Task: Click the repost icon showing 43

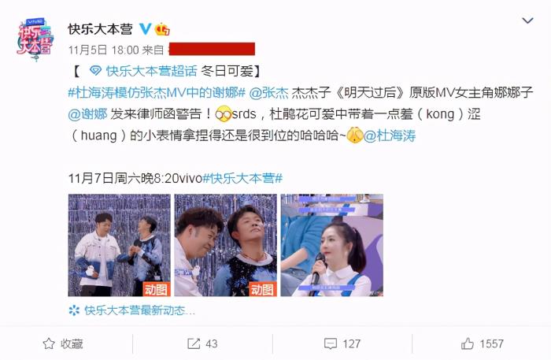Action: point(202,343)
